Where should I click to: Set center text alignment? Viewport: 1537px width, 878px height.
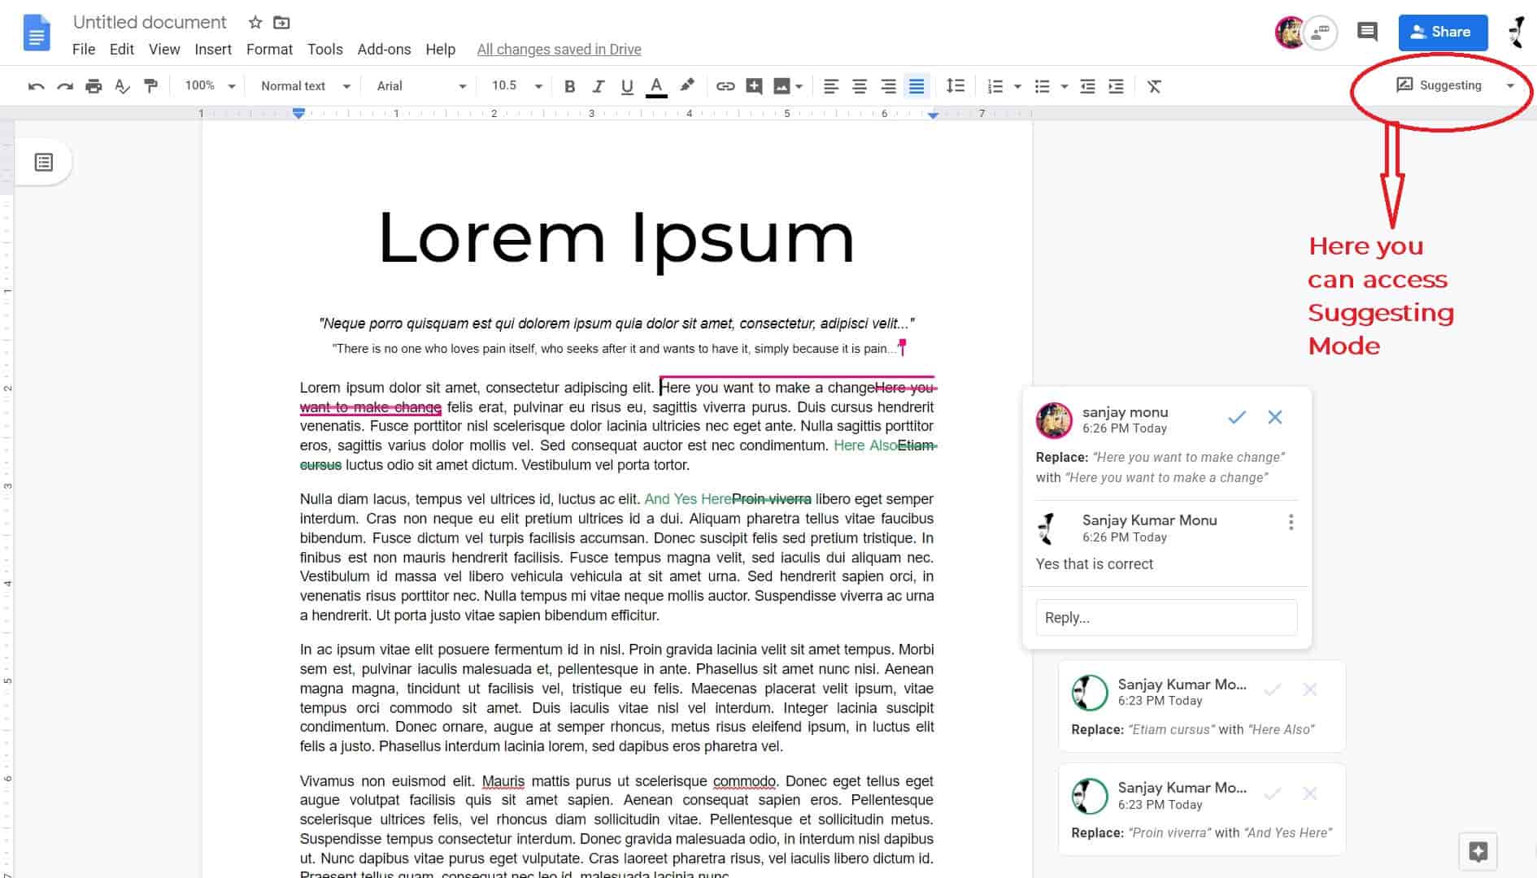pyautogui.click(x=859, y=86)
